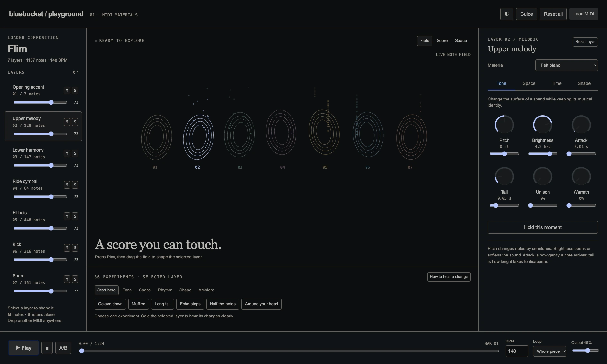607x364 pixels.
Task: Click the Pitch knob
Action: click(x=504, y=125)
